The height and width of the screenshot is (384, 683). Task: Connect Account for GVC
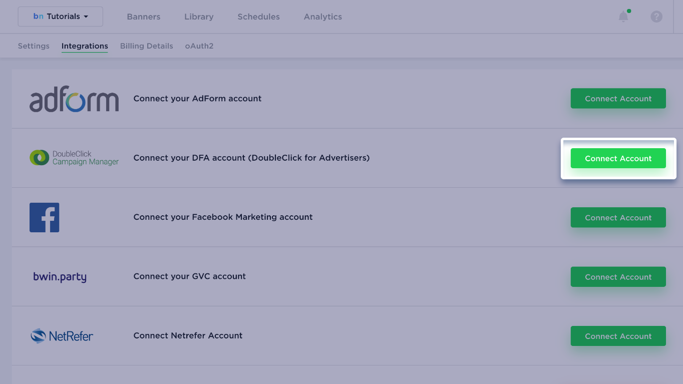pyautogui.click(x=618, y=277)
